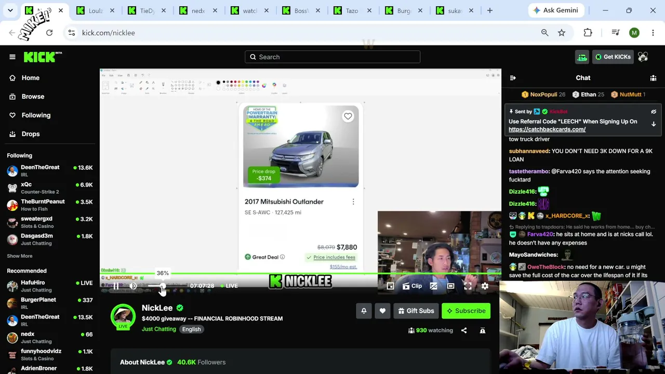Subscribe to NickLee's channel

coord(466,311)
